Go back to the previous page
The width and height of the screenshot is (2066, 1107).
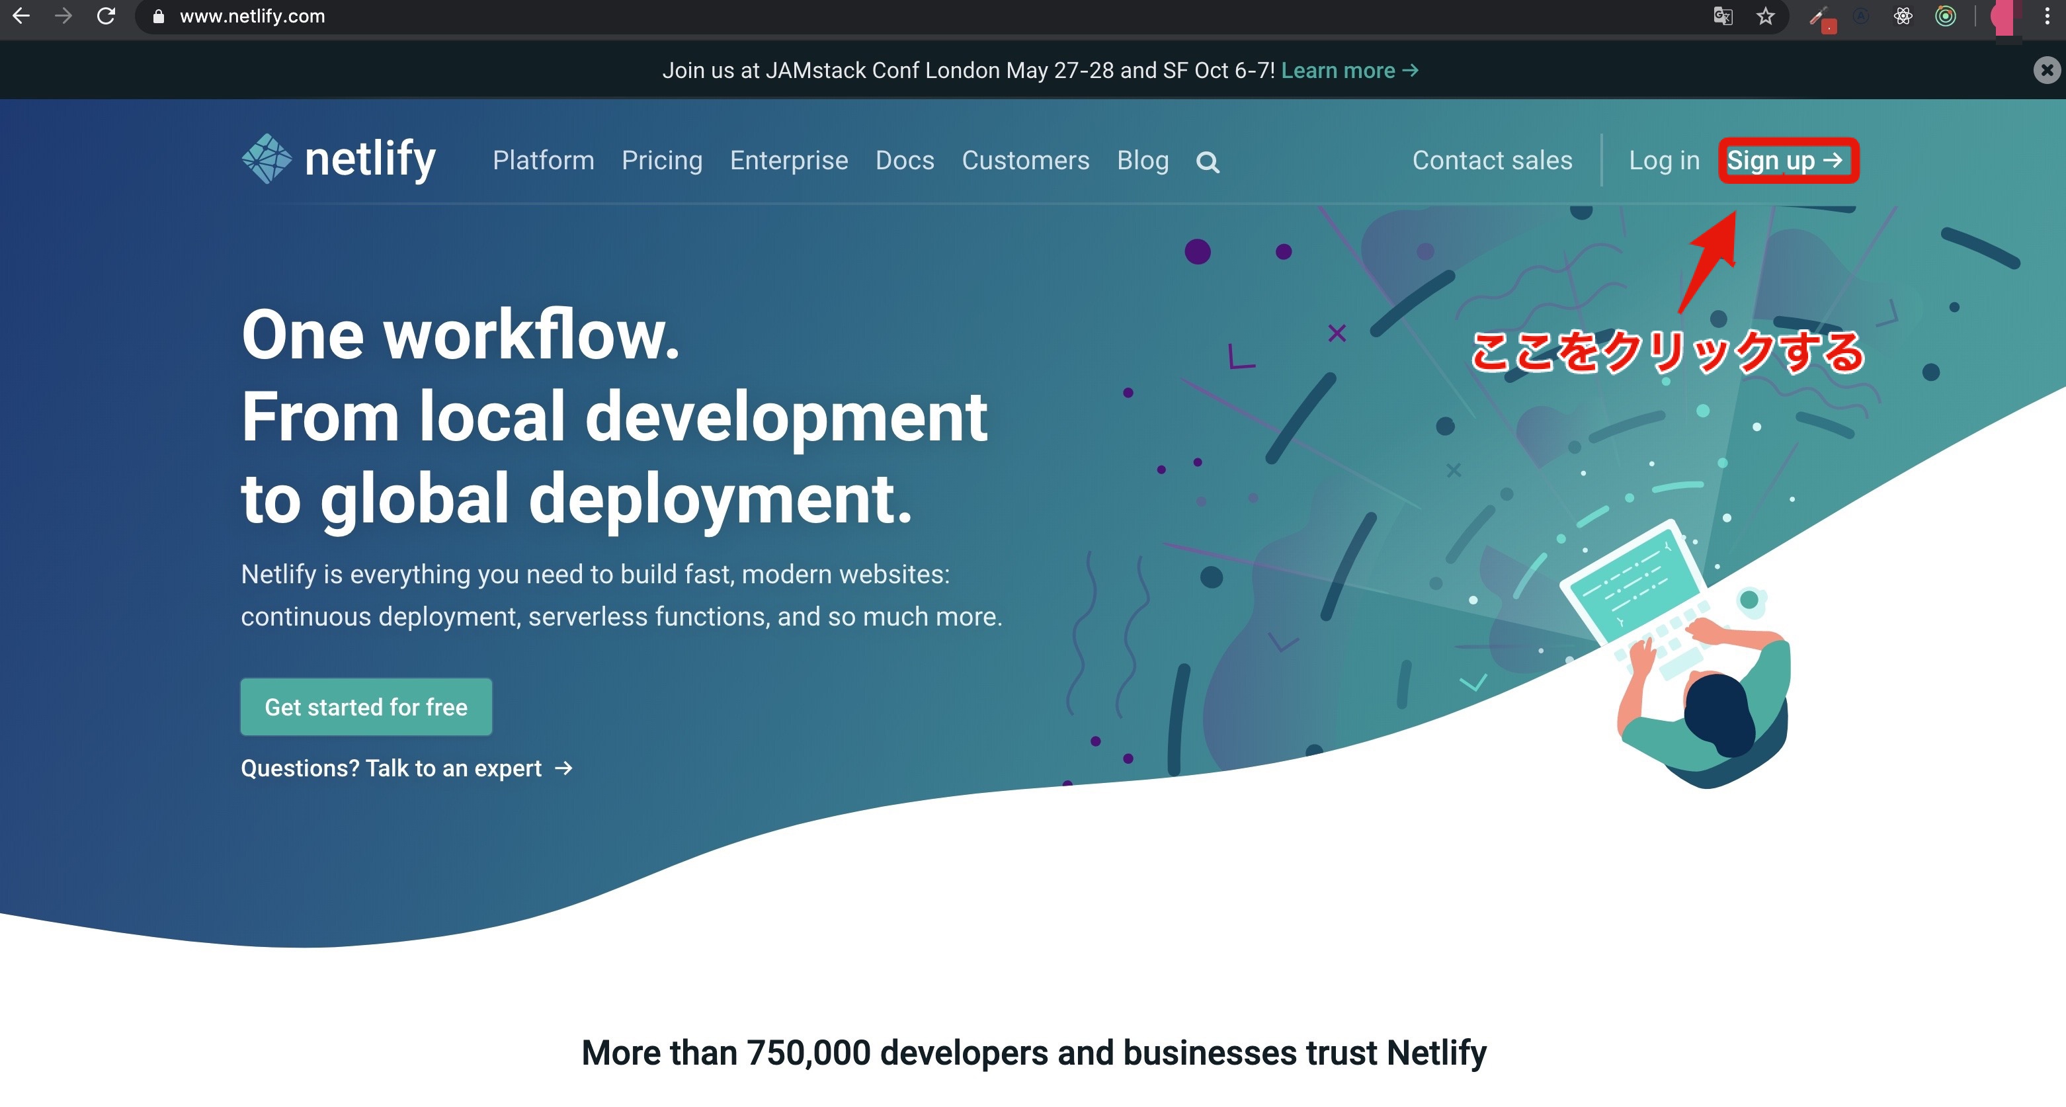(x=22, y=16)
